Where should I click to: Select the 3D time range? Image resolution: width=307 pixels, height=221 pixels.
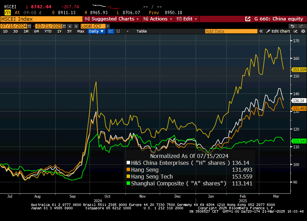(15, 31)
